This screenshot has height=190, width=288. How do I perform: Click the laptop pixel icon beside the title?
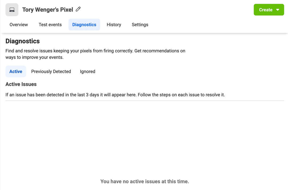12,10
